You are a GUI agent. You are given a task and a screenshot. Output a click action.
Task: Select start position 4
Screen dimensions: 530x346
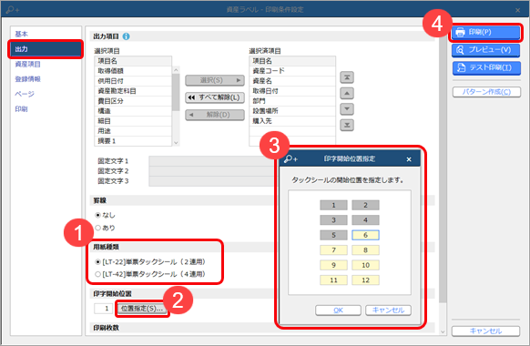[365, 220]
